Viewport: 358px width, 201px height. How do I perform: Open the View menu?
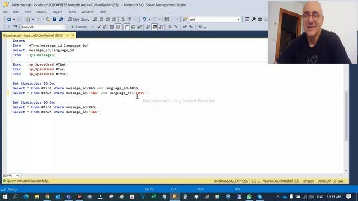[x=28, y=12]
